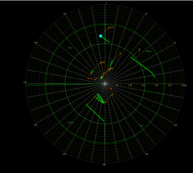The width and height of the screenshot is (193, 173).
Task: Click the green looping holding-pattern track
Action: point(100,98)
